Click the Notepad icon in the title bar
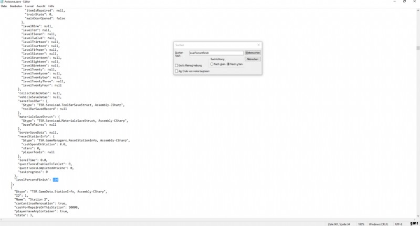Image resolution: width=420 pixels, height=226 pixels. pos(2,2)
